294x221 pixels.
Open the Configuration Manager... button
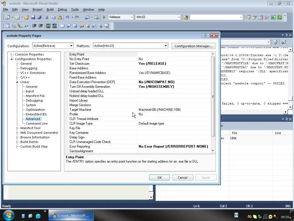[193, 46]
